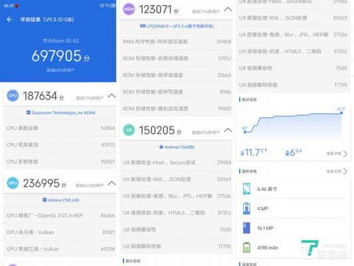Select ROM 存储性能-随机读写速度 19002 row

176,108
